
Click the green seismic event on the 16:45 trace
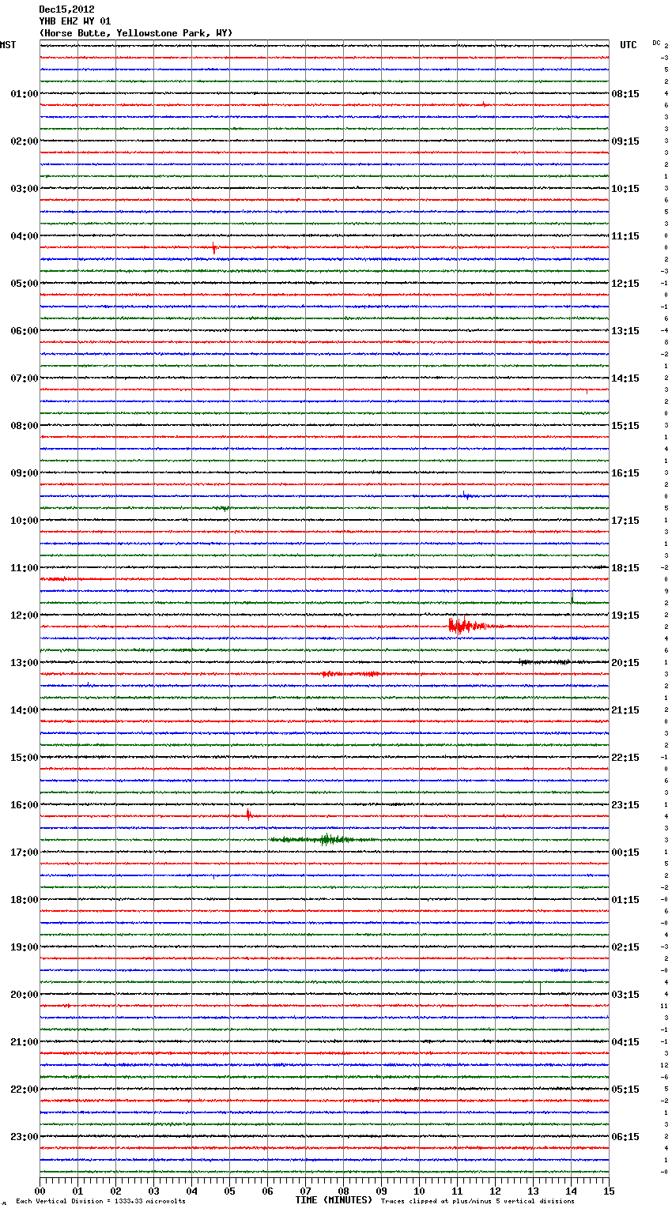[x=324, y=839]
